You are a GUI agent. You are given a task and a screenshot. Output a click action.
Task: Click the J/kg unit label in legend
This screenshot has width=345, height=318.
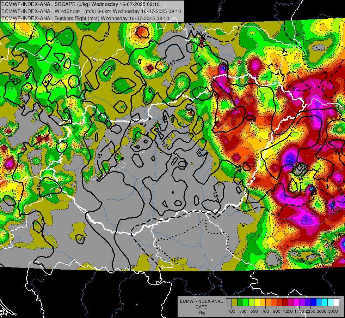202,313
